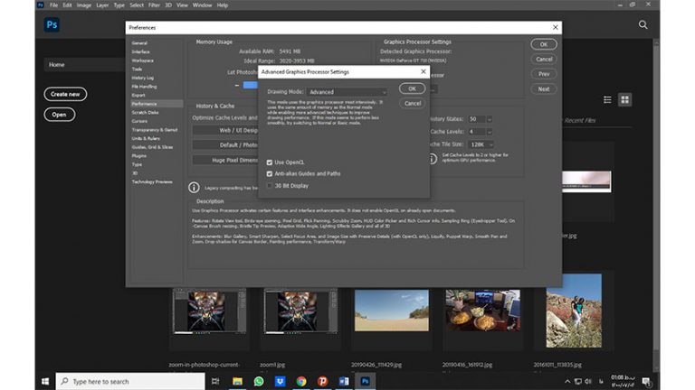Open the Help menu

[223, 5]
